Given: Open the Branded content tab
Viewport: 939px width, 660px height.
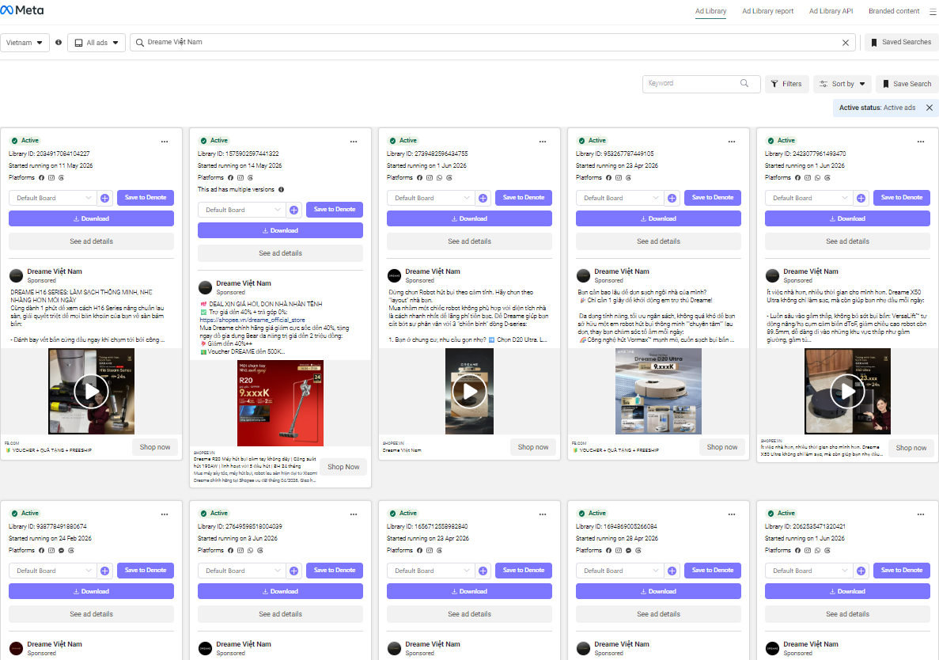Looking at the screenshot, I should click(894, 11).
